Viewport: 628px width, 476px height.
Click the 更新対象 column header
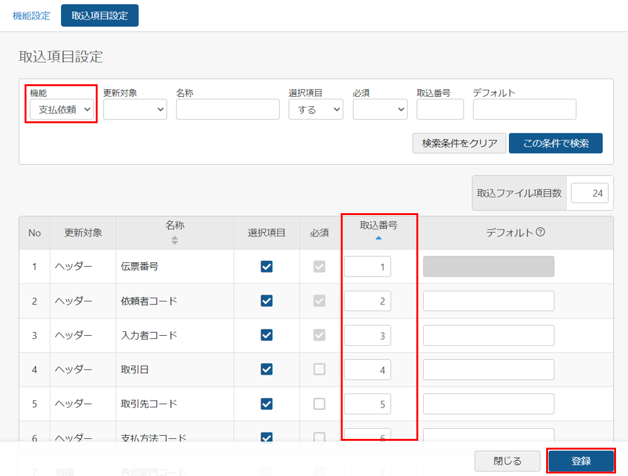coord(83,233)
